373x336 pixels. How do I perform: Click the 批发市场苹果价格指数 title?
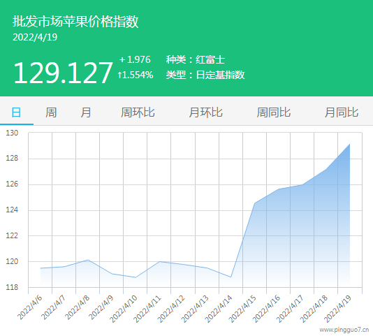click(x=75, y=22)
